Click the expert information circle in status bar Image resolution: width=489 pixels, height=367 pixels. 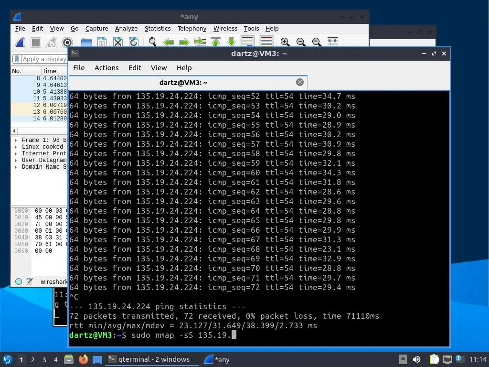tap(19, 281)
